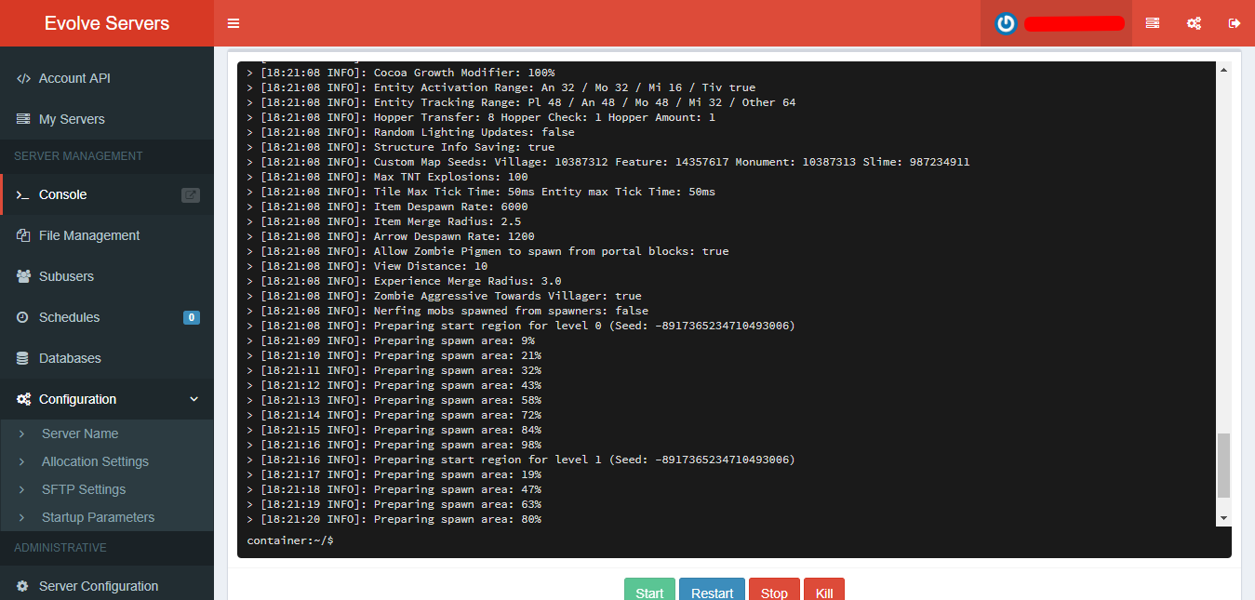The height and width of the screenshot is (600, 1255).
Task: Go to My Servers page
Action: (72, 119)
